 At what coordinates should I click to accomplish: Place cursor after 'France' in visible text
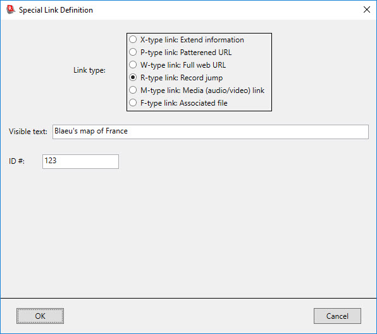point(128,131)
